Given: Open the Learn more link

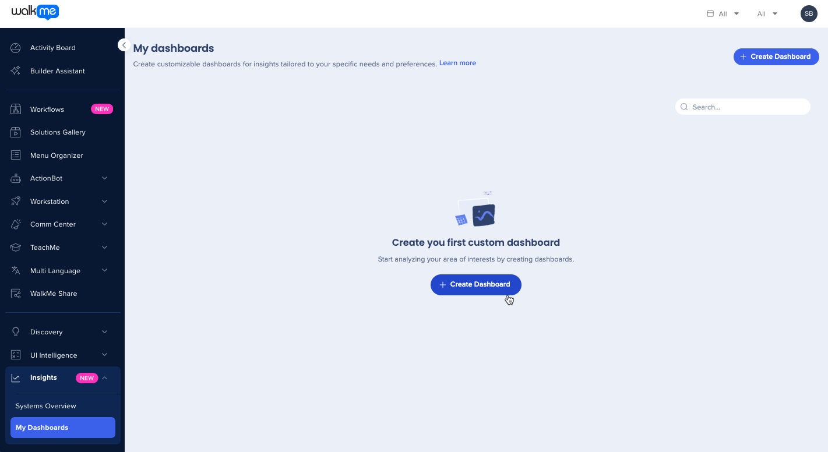Looking at the screenshot, I should (457, 62).
